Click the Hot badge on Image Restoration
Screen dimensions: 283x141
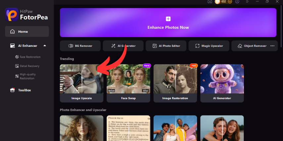pos(194,65)
